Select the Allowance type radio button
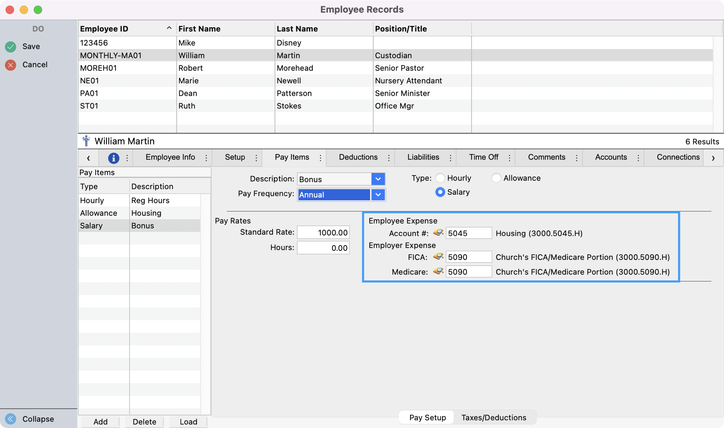The width and height of the screenshot is (724, 428). 496,178
